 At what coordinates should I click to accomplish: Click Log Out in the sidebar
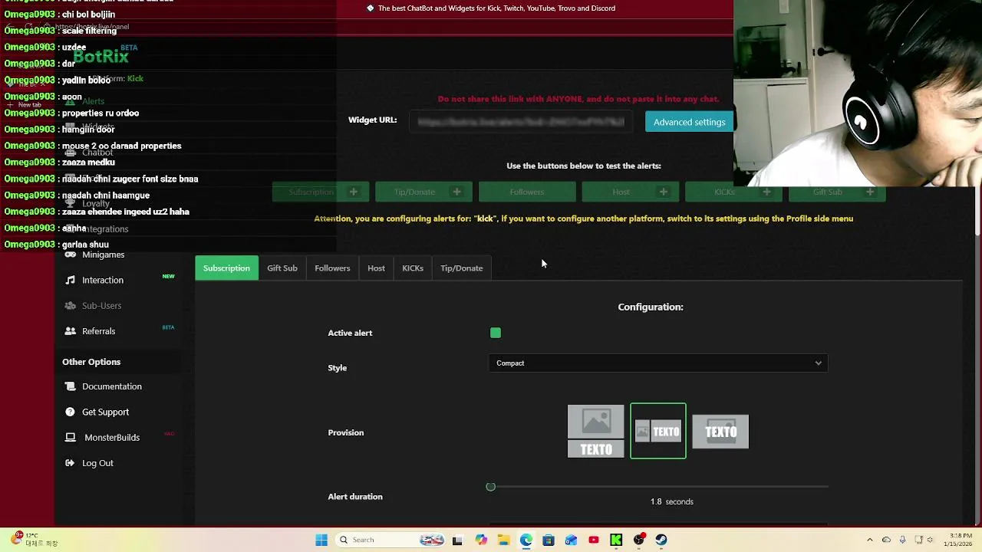tap(97, 463)
